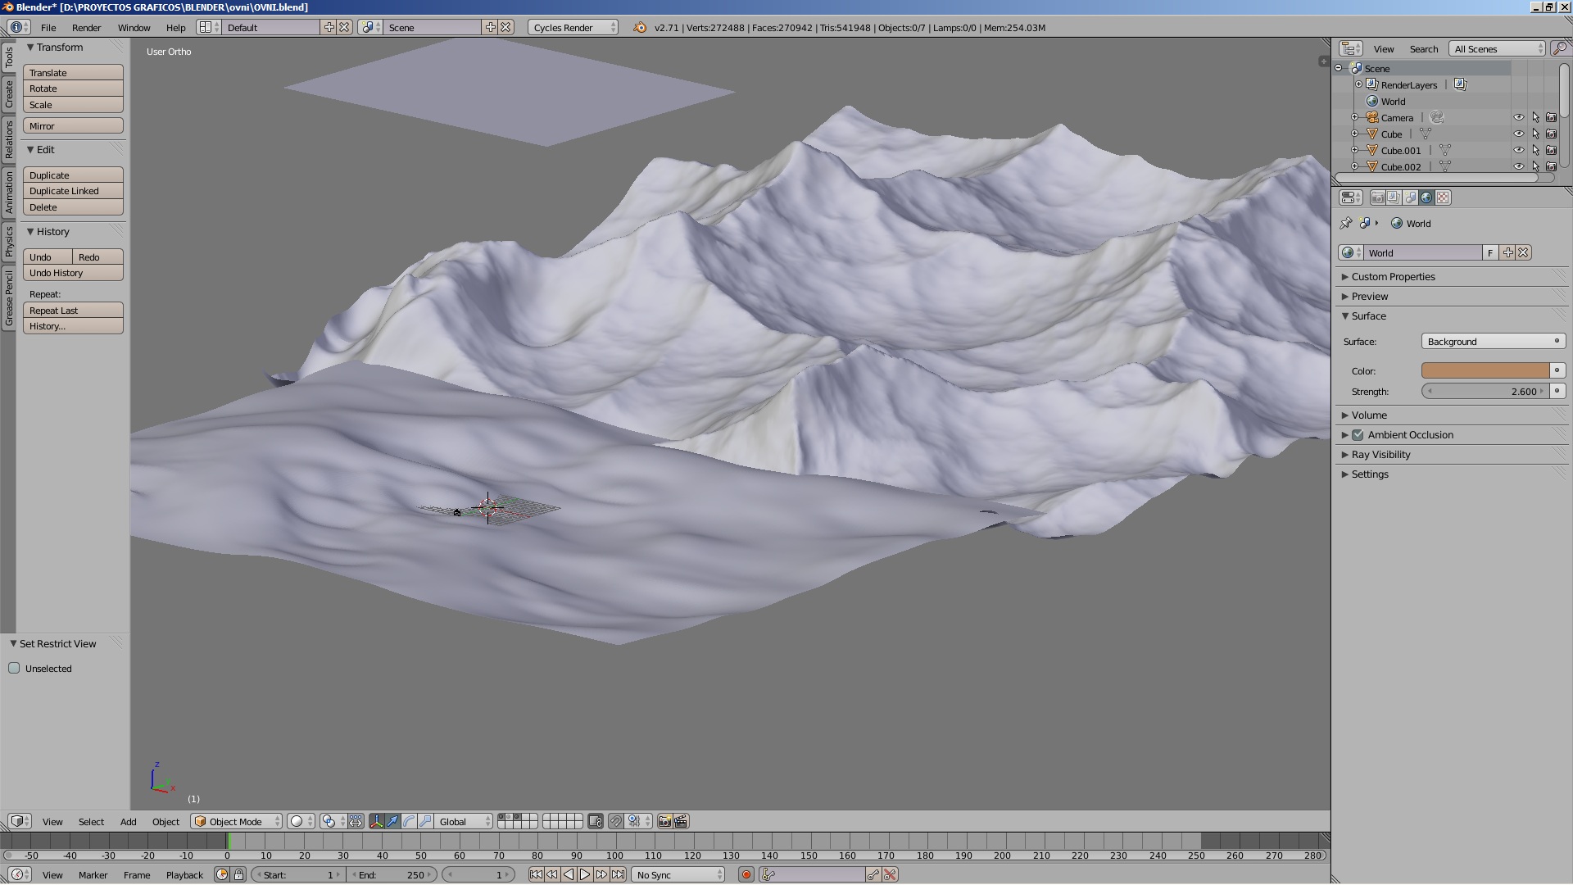The width and height of the screenshot is (1573, 885).
Task: Open the Texture properties tab icon
Action: pyautogui.click(x=1443, y=197)
